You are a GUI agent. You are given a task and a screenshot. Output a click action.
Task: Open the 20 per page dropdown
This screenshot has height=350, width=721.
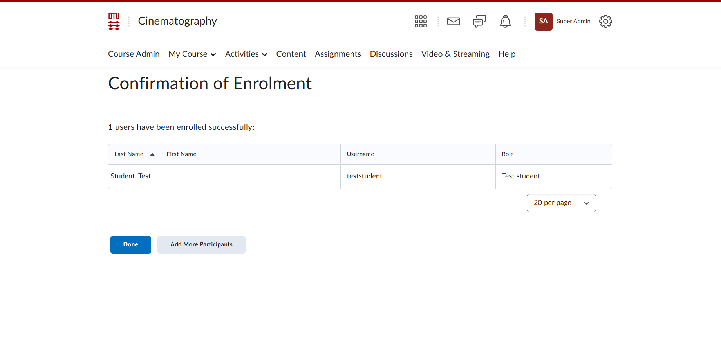561,203
